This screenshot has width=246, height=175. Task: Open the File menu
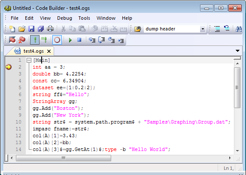[x=15, y=18]
